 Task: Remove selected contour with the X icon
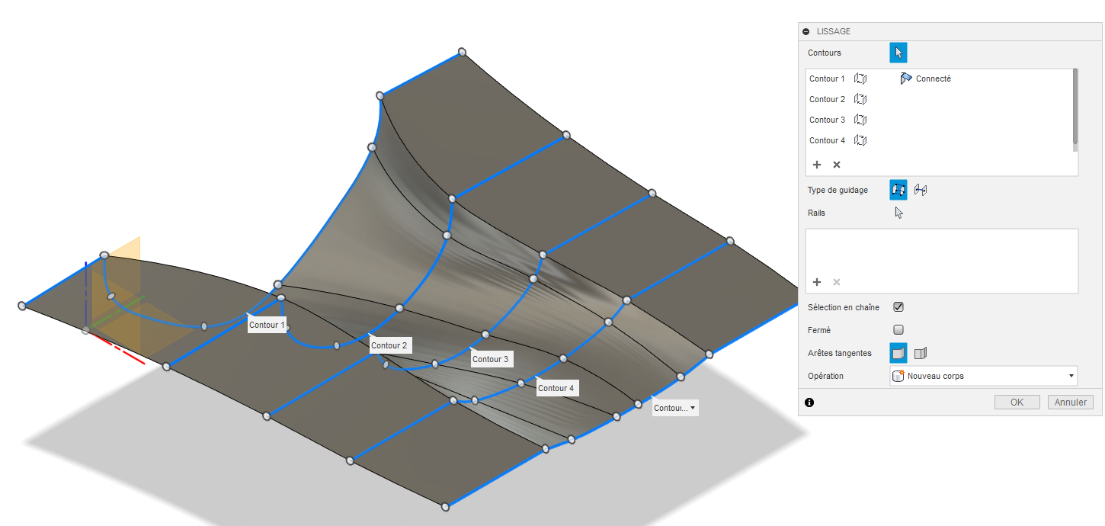(x=837, y=165)
